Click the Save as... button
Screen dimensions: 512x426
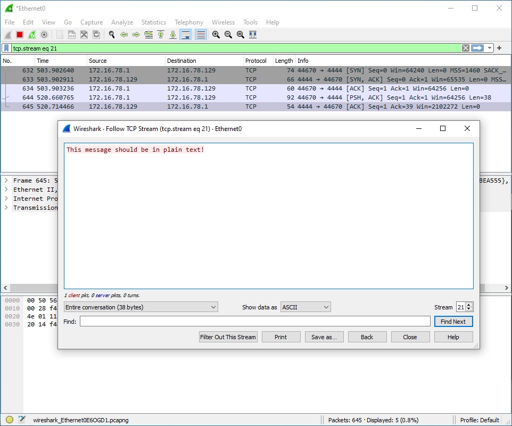pyautogui.click(x=324, y=337)
